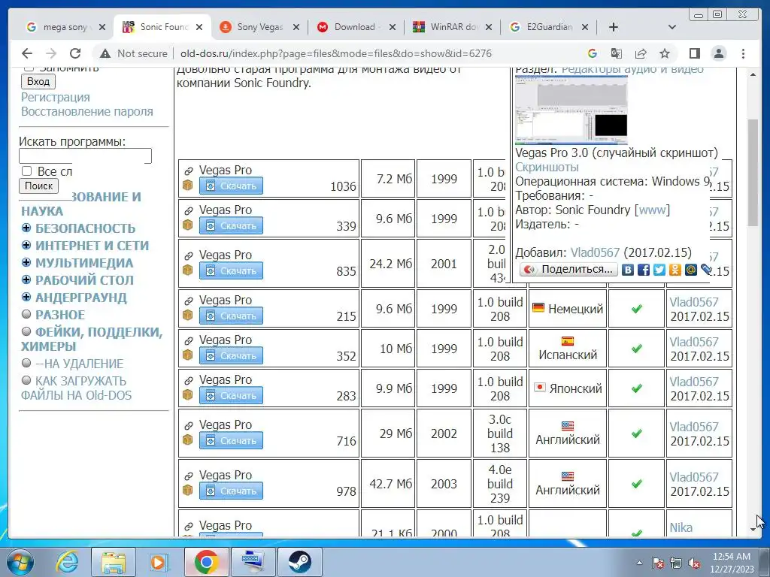Click link icon of Vegas Pro 978 row

(x=189, y=476)
